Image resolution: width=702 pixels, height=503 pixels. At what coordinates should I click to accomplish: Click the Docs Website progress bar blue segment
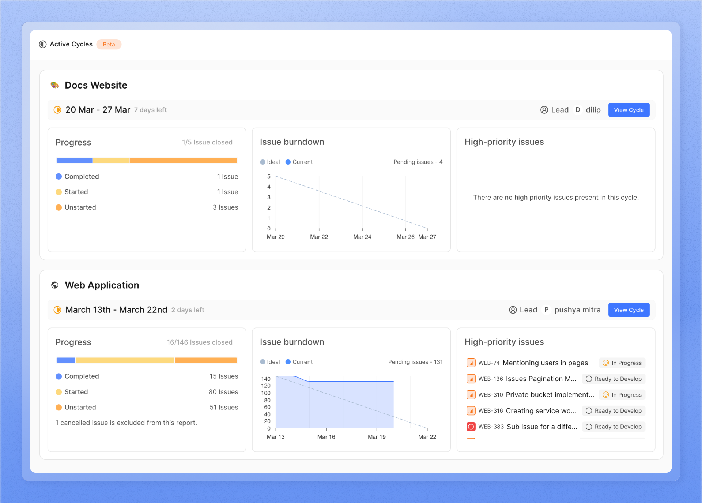pyautogui.click(x=74, y=161)
